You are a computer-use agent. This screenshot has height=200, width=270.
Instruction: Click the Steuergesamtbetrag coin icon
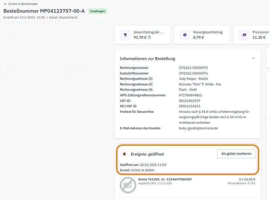coord(185,35)
